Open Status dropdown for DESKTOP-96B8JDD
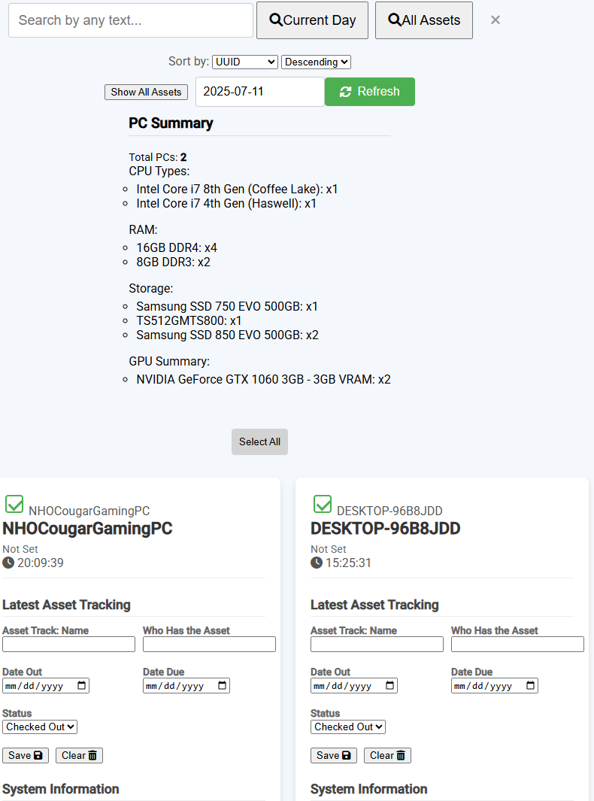The width and height of the screenshot is (594, 801). click(x=347, y=727)
